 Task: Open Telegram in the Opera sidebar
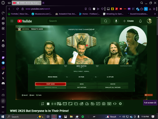[3, 63]
